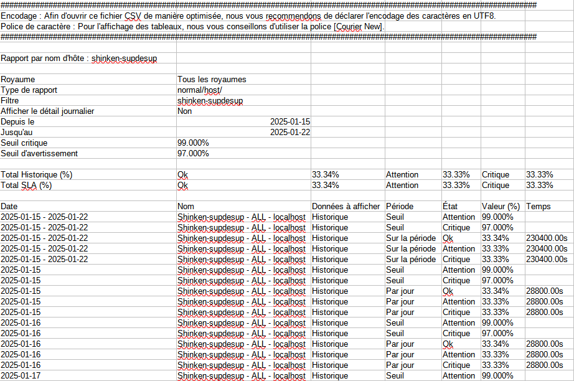Select the "Seuil d'avertissement" value 97.000%
The image size is (574, 381).
(x=193, y=154)
